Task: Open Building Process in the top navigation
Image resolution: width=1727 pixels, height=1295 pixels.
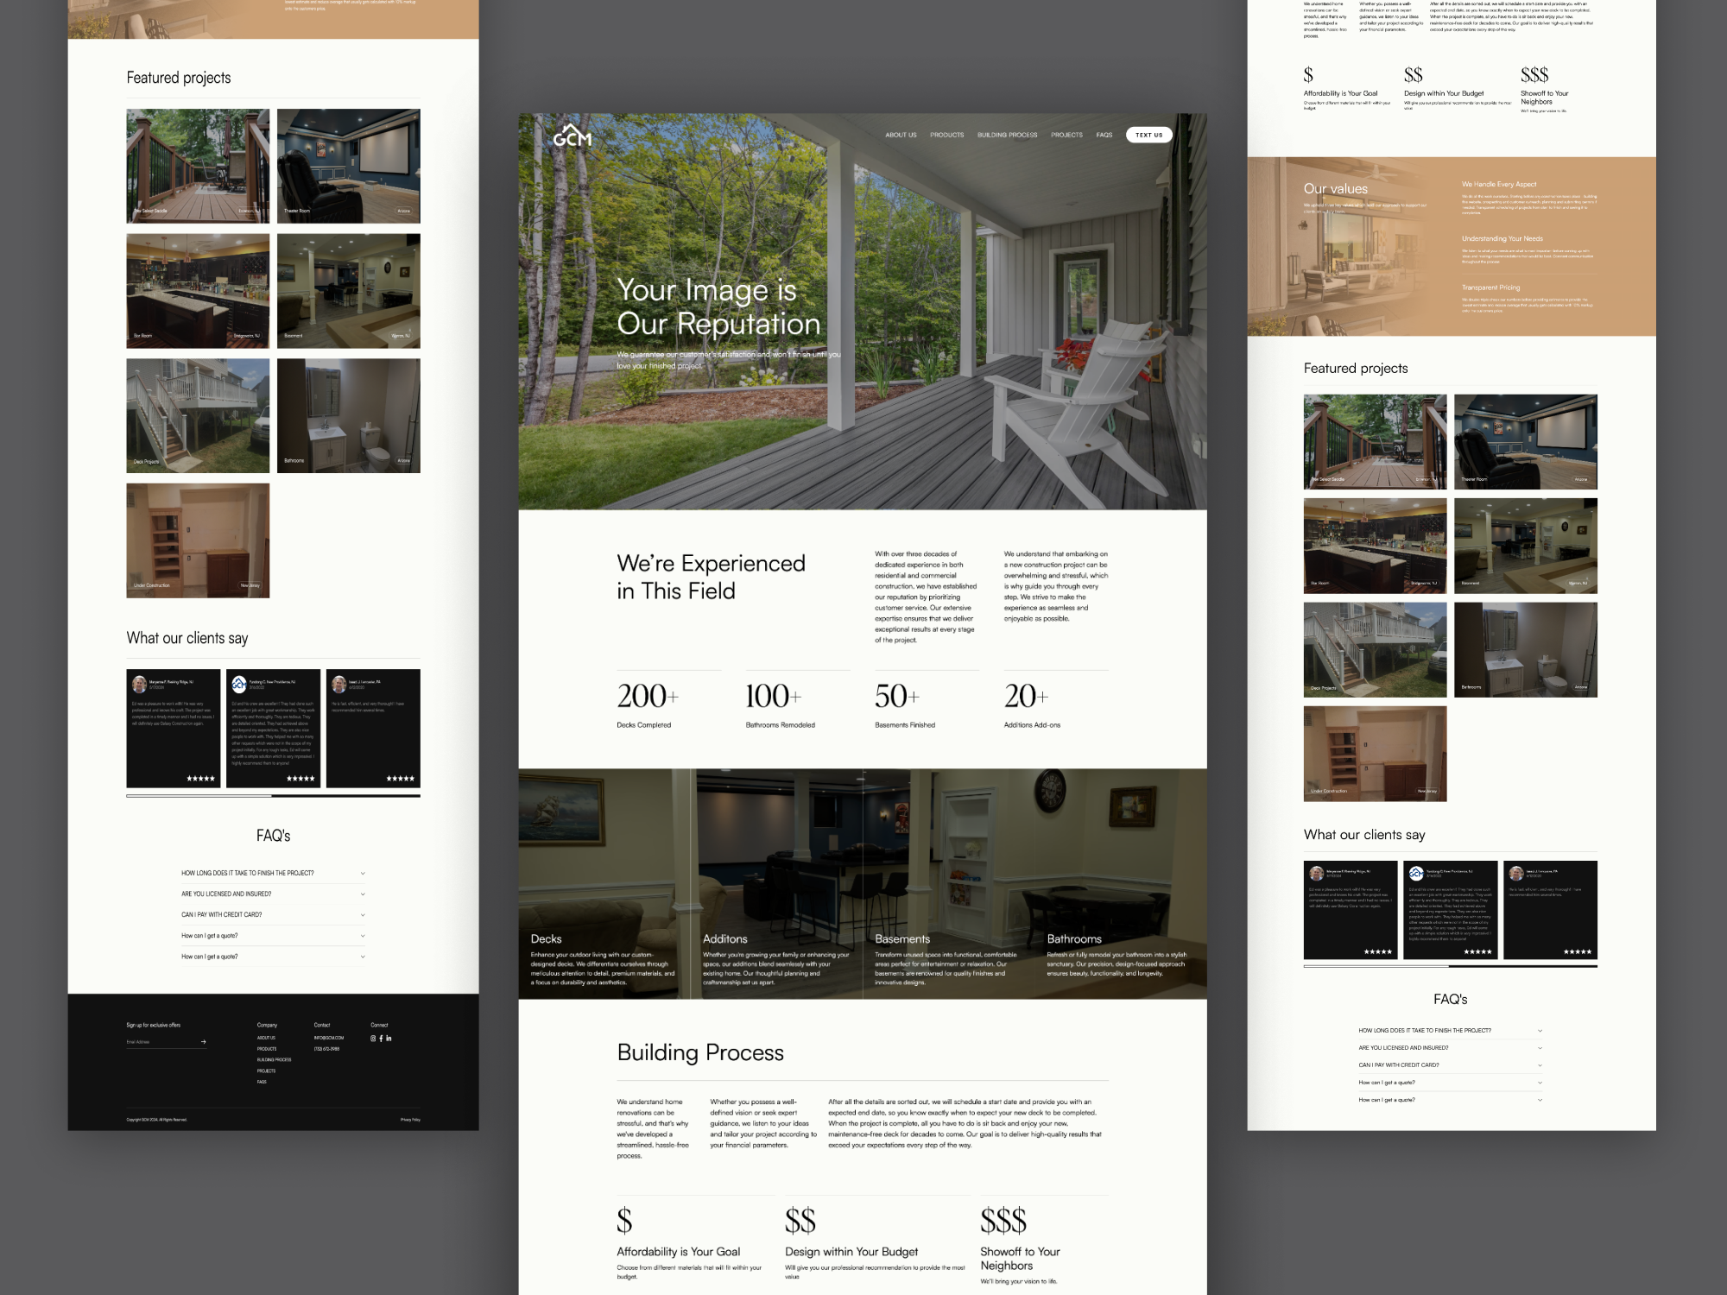Action: pyautogui.click(x=1007, y=136)
